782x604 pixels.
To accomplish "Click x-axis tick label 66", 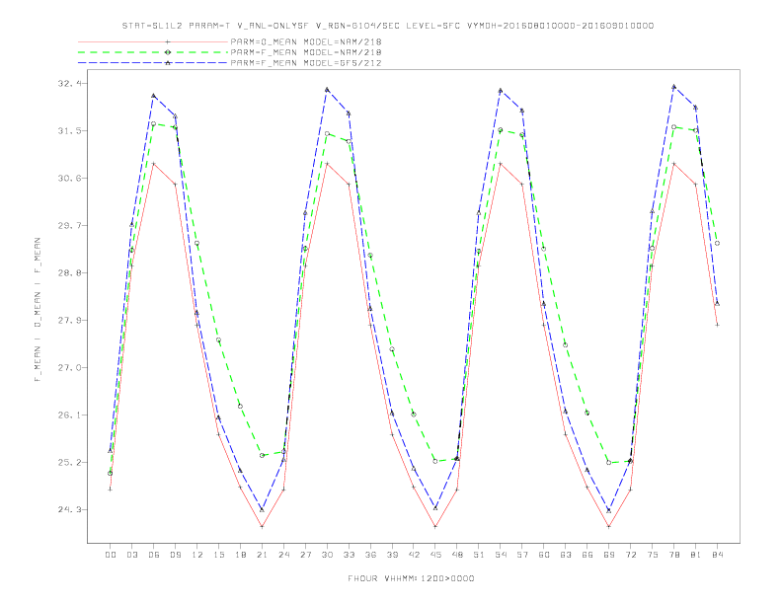I will pos(587,555).
